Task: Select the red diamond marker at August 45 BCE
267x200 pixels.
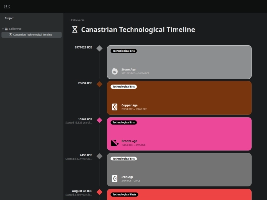Action: (x=99, y=192)
